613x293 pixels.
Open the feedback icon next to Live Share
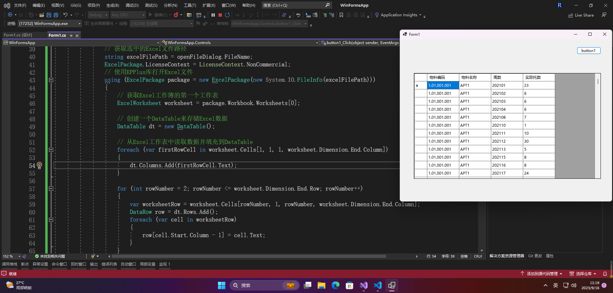(x=604, y=15)
